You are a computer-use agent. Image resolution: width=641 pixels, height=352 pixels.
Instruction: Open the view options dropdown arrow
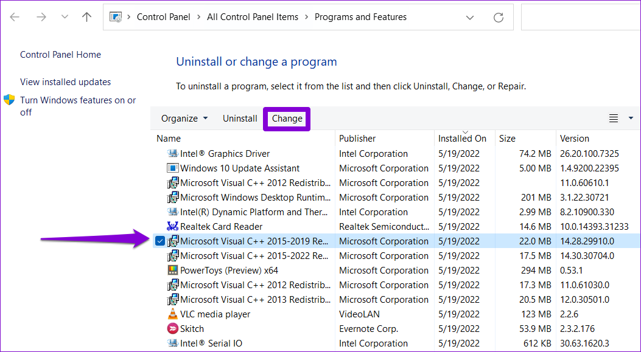[631, 119]
